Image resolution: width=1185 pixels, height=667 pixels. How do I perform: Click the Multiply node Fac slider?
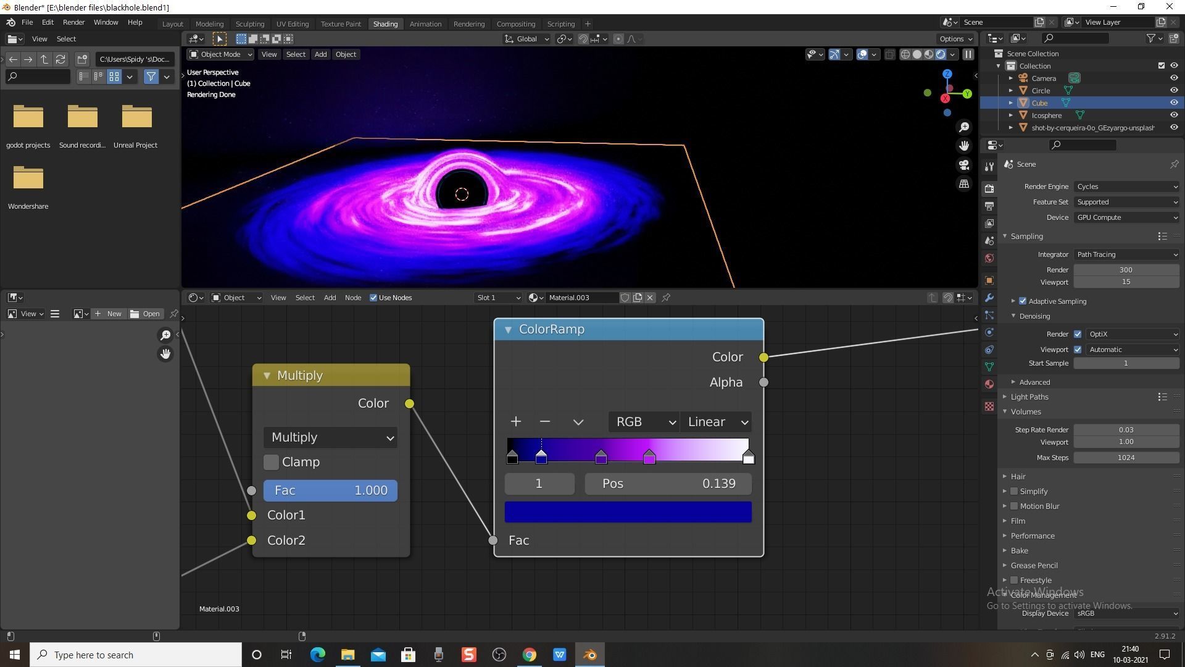pyautogui.click(x=330, y=490)
